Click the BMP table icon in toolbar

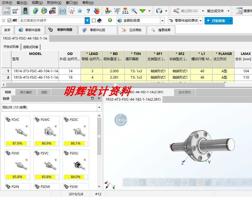pyautogui.click(x=7, y=11)
